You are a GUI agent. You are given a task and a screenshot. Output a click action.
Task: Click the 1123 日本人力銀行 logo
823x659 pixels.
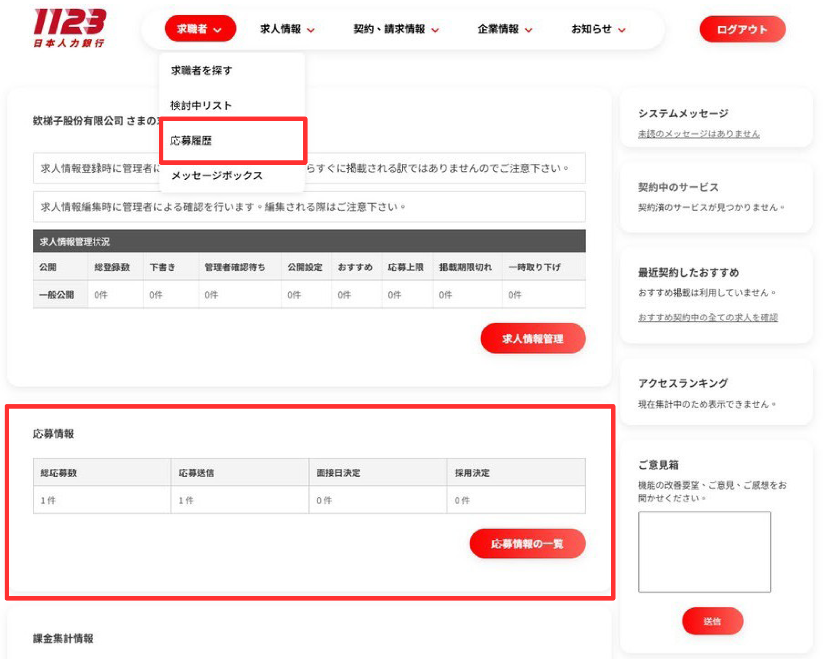pyautogui.click(x=69, y=27)
